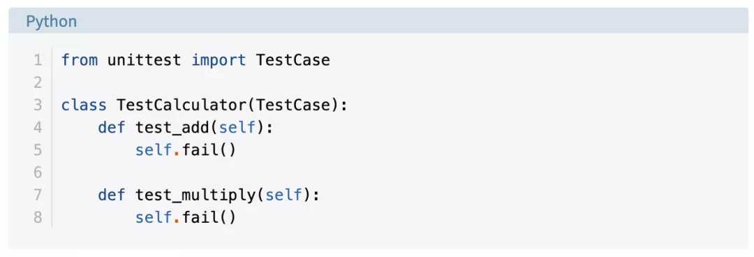Image resolution: width=754 pixels, height=257 pixels.
Task: Click 'TestCase' at end of line 1
Action: click(293, 60)
